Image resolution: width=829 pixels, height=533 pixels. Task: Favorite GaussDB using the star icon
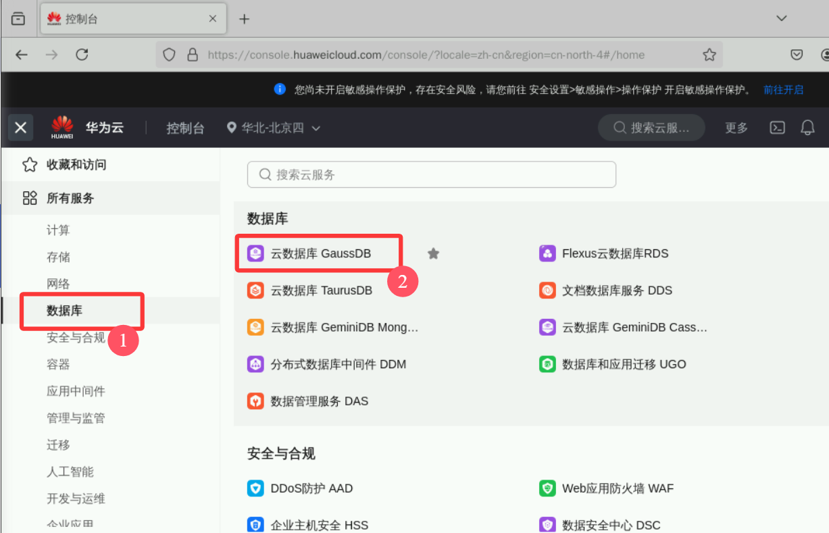[434, 253]
